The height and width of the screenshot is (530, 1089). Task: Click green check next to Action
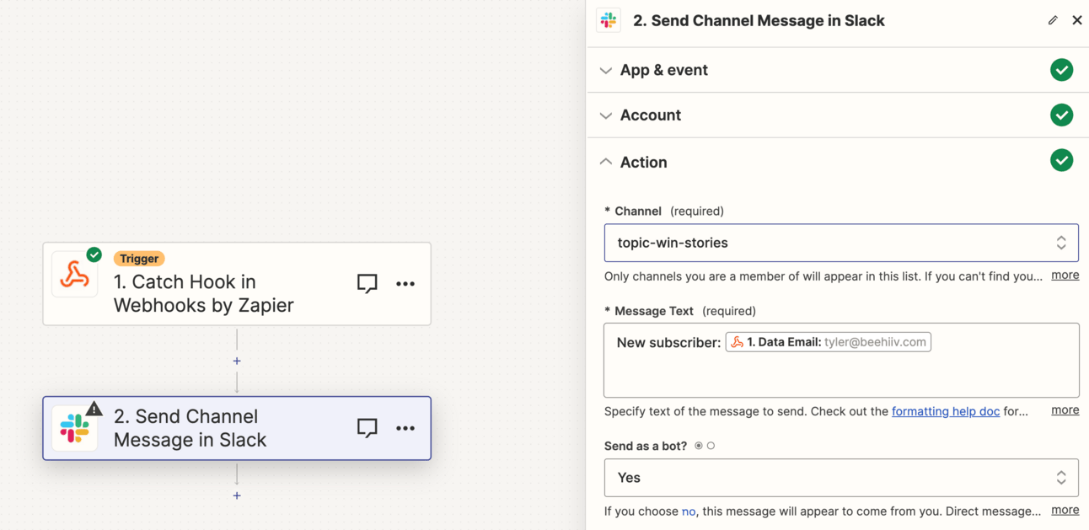tap(1062, 160)
